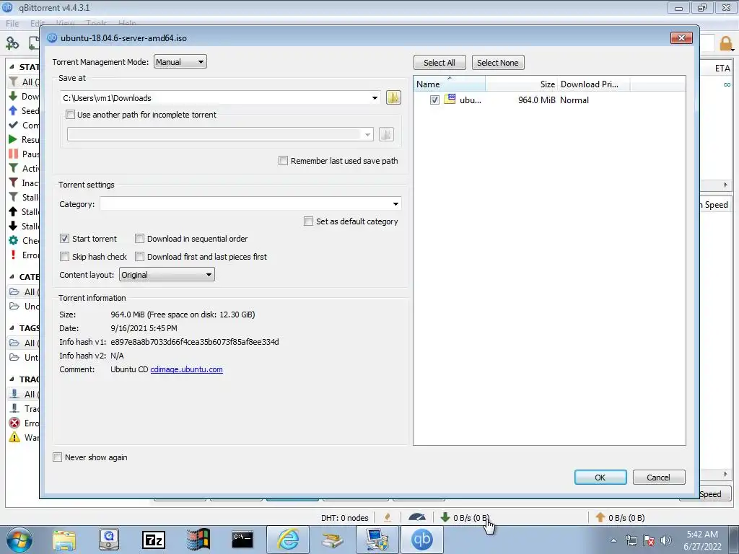The width and height of the screenshot is (739, 554).
Task: Click the tracker Error red X icon
Action: tap(14, 423)
